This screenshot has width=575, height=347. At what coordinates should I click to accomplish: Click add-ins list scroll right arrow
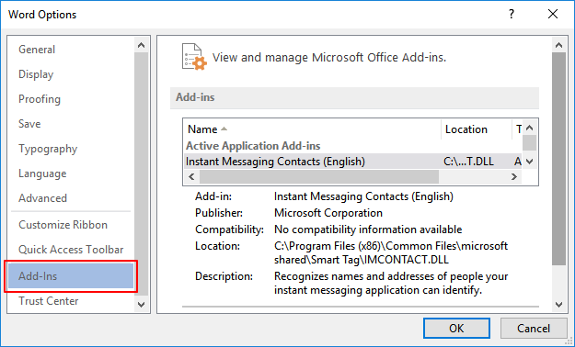coord(514,177)
